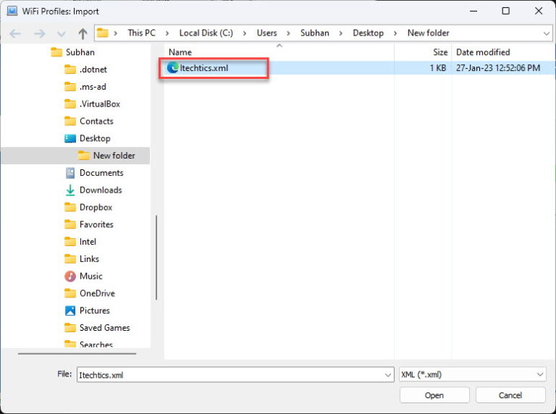Image resolution: width=556 pixels, height=414 pixels.
Task: Select Local Disk (C:) breadcrumb
Action: pos(206,33)
